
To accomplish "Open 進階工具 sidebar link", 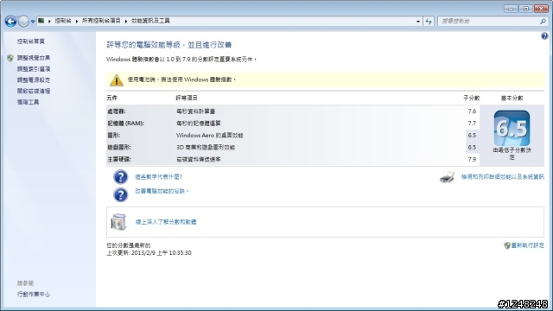I will tap(29, 102).
